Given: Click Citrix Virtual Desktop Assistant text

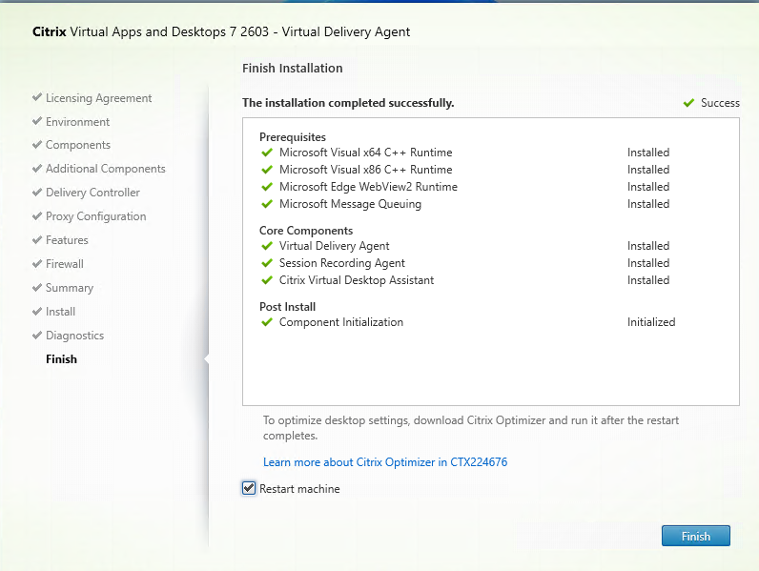Looking at the screenshot, I should click(357, 280).
